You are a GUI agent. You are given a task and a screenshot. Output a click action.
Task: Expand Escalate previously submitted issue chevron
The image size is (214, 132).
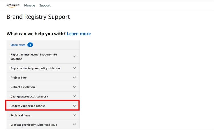pyautogui.click(x=74, y=125)
